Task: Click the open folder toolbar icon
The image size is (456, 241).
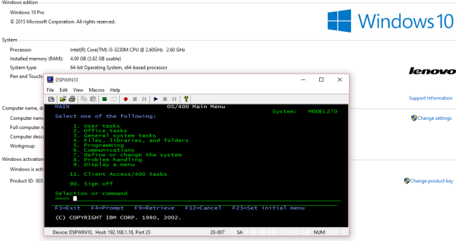Action: [x=63, y=99]
